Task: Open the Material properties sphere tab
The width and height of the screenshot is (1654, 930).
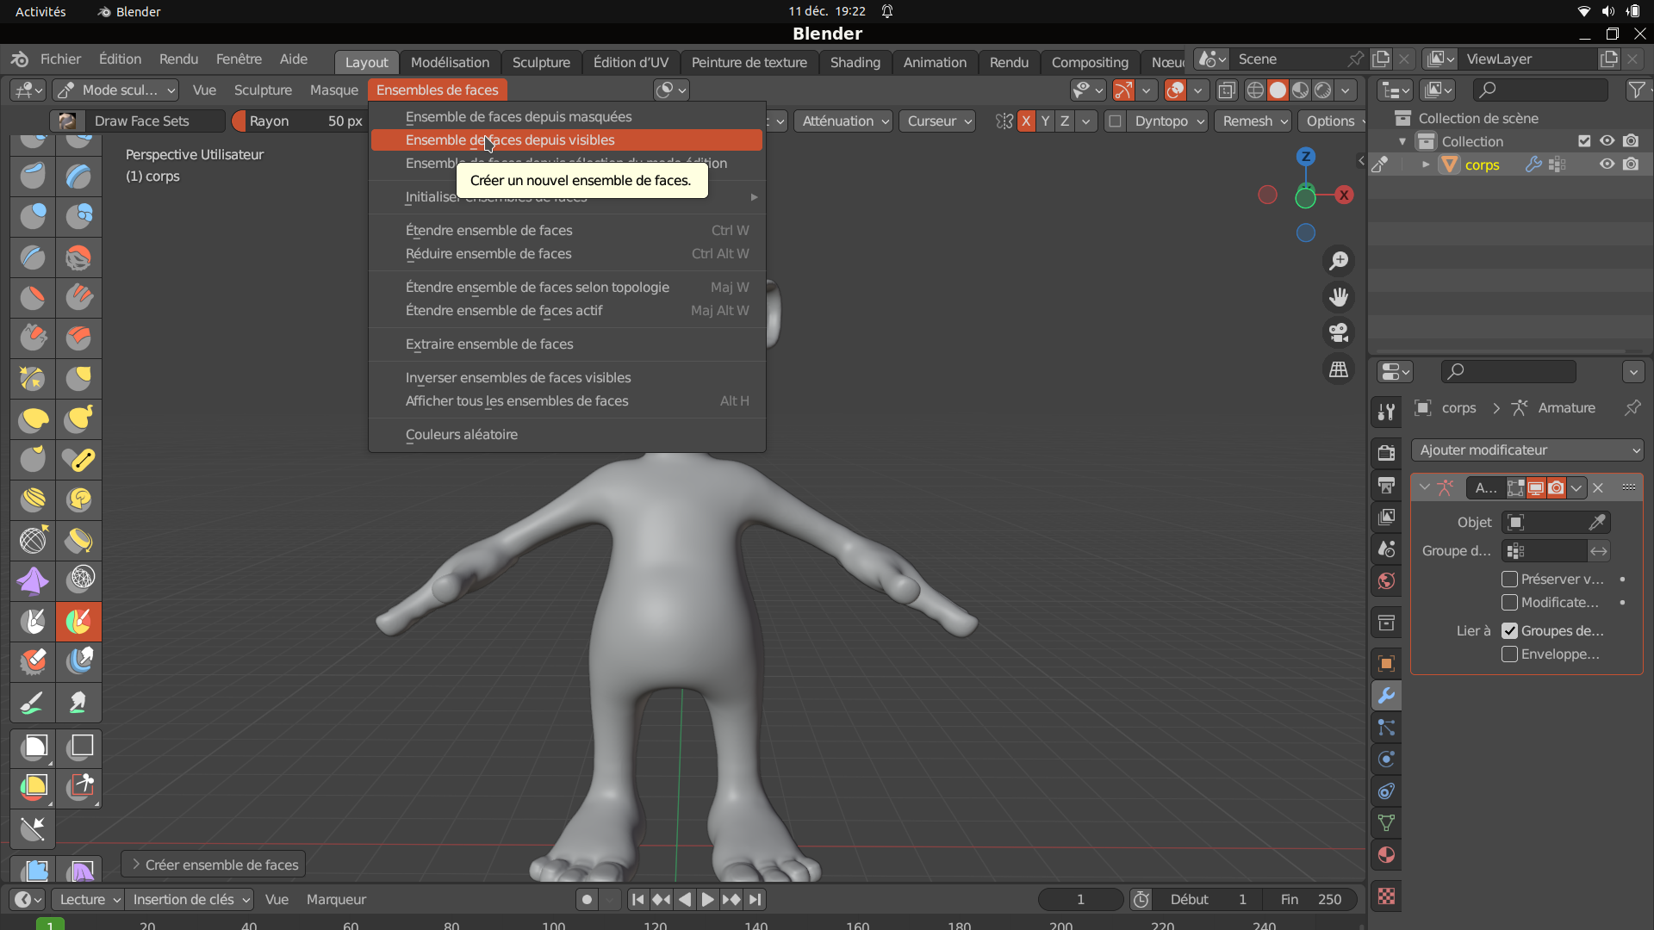Action: coord(1386,855)
